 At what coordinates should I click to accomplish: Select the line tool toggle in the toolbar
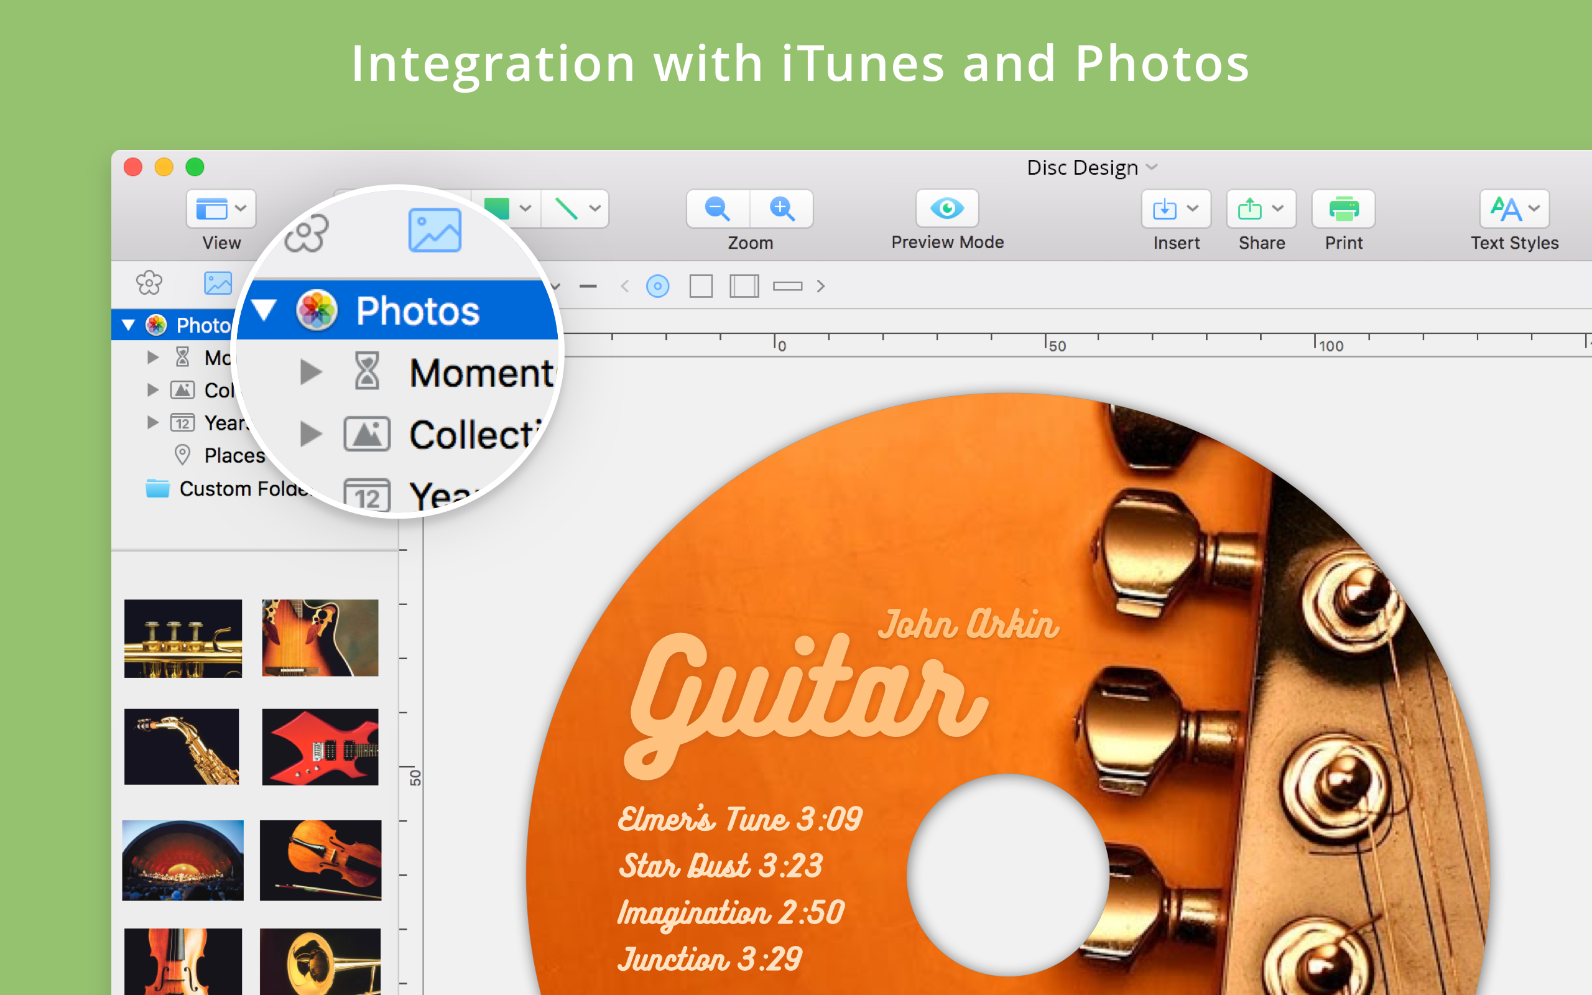tap(567, 208)
